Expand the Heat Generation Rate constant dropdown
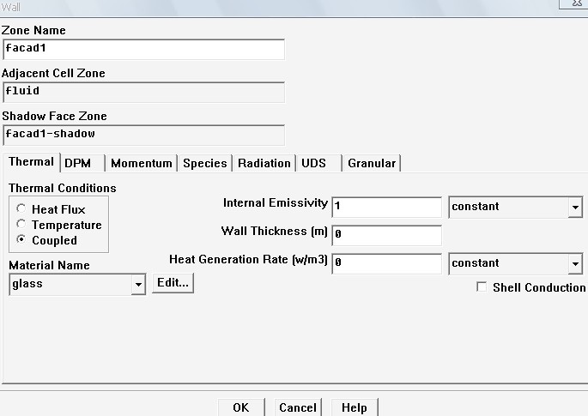The image size is (588, 416). pos(574,263)
